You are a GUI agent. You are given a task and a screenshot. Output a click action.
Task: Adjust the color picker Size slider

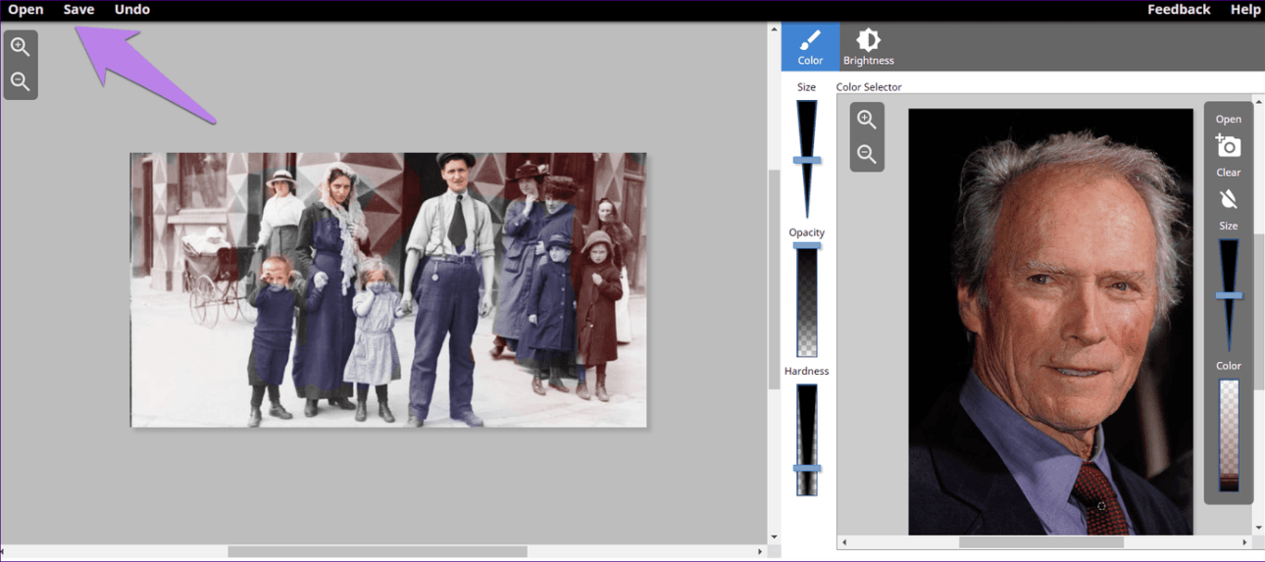(x=1229, y=295)
